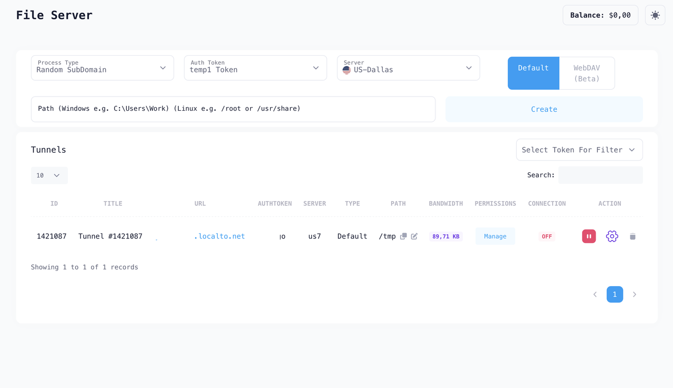Open Manage permissions for tunnel
673x388 pixels.
pos(495,236)
